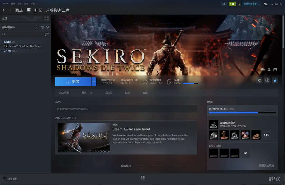285x185 pixels.
Task: Open the 社区 tab
Action: [x=38, y=10]
